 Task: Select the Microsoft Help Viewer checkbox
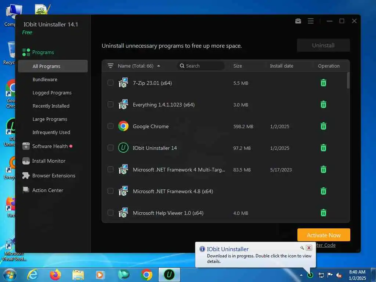tap(110, 213)
